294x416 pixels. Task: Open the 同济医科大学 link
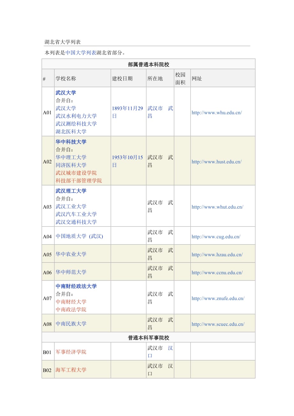tap(71, 165)
